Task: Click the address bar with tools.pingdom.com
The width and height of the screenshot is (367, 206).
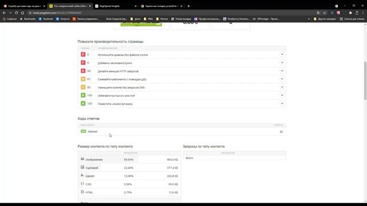Action: (x=173, y=13)
